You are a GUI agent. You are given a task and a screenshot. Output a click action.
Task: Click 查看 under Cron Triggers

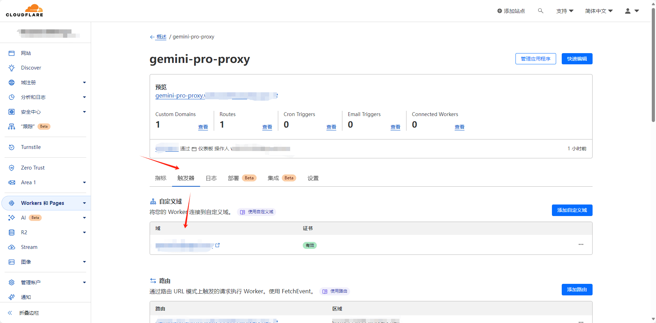pos(332,127)
